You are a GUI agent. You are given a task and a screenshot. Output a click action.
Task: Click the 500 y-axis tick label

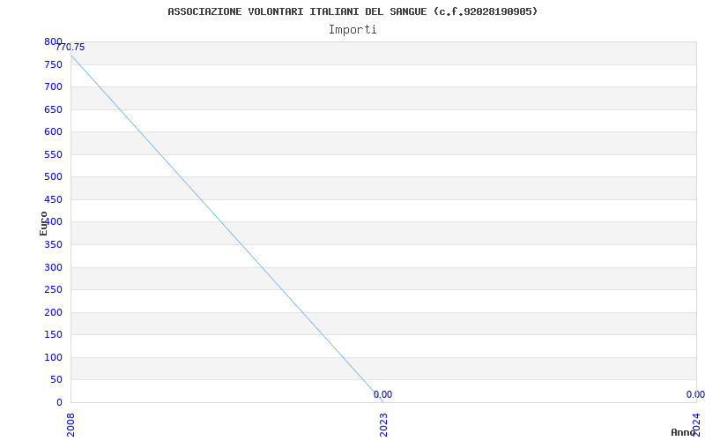point(53,177)
